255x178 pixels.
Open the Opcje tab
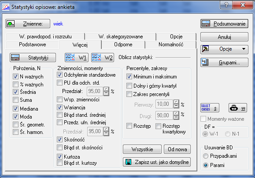coord(176,37)
